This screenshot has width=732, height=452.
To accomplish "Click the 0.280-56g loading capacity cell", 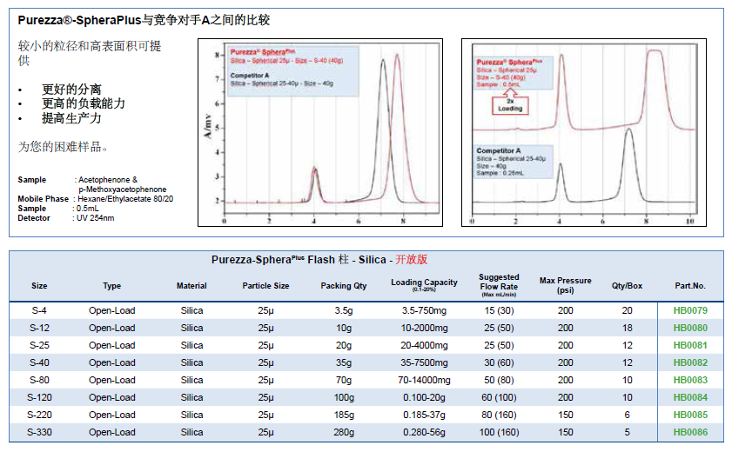I will pos(424,432).
